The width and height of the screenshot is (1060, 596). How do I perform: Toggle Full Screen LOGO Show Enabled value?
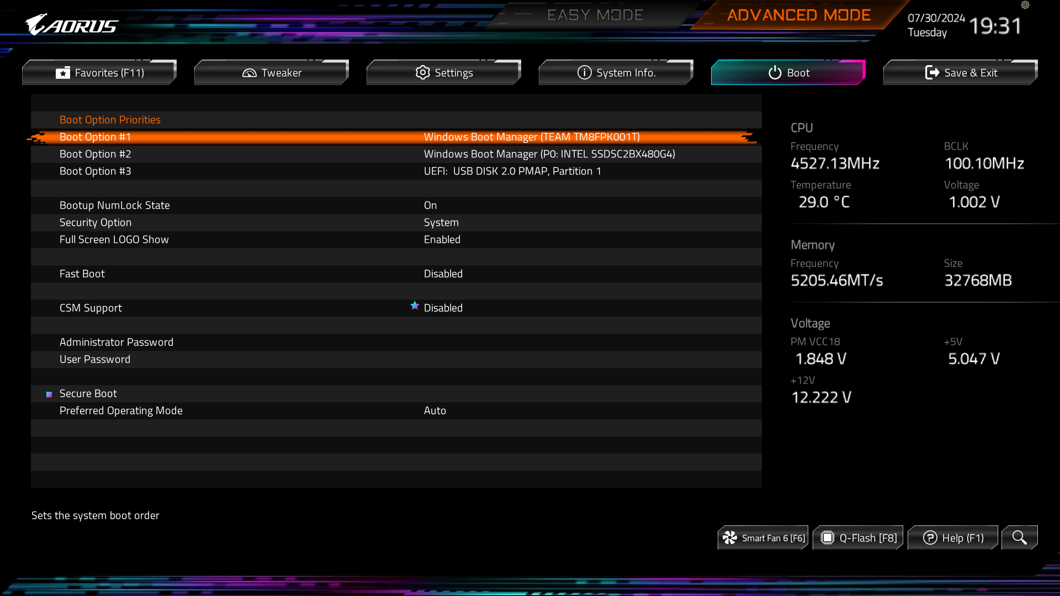pyautogui.click(x=442, y=240)
